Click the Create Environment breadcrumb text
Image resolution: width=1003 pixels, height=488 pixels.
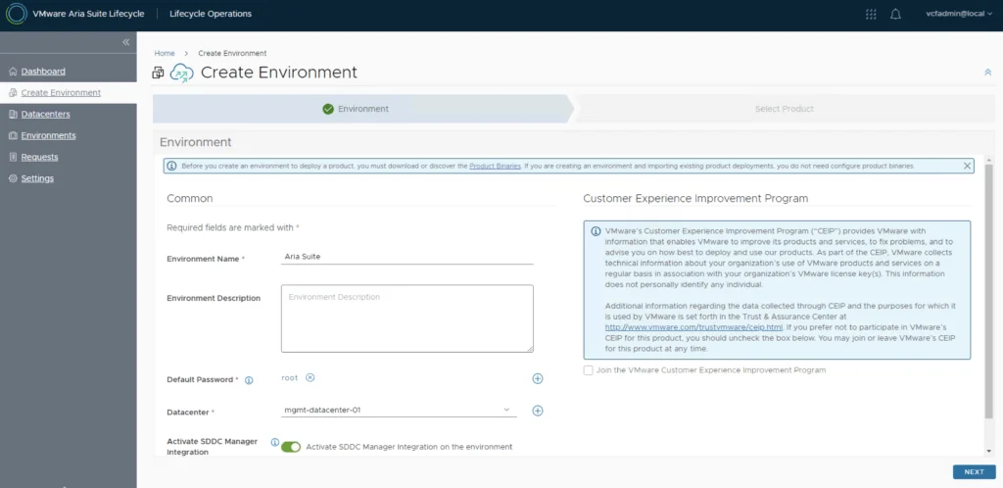tap(232, 53)
